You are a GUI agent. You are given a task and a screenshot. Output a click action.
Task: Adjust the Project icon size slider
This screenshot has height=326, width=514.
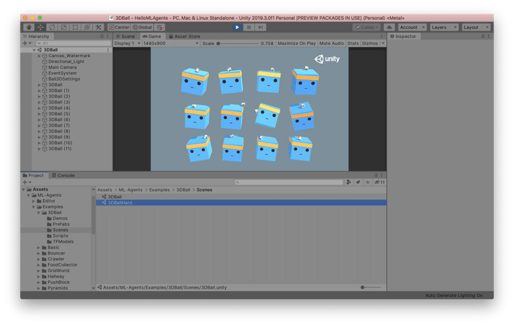point(371,287)
